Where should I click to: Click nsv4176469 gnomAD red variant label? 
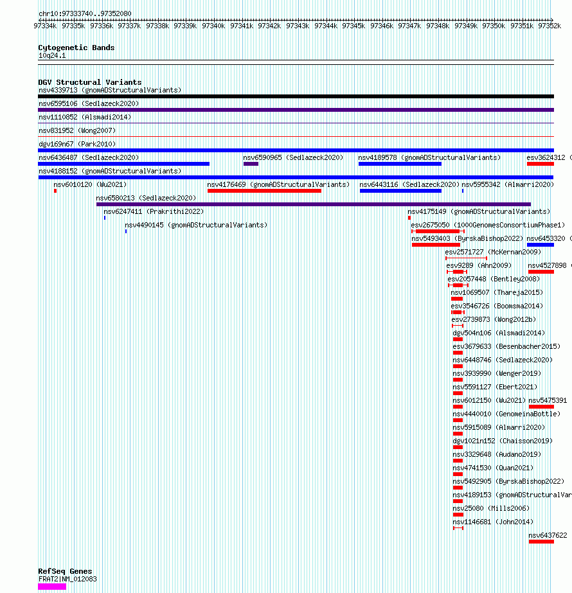[x=278, y=184]
